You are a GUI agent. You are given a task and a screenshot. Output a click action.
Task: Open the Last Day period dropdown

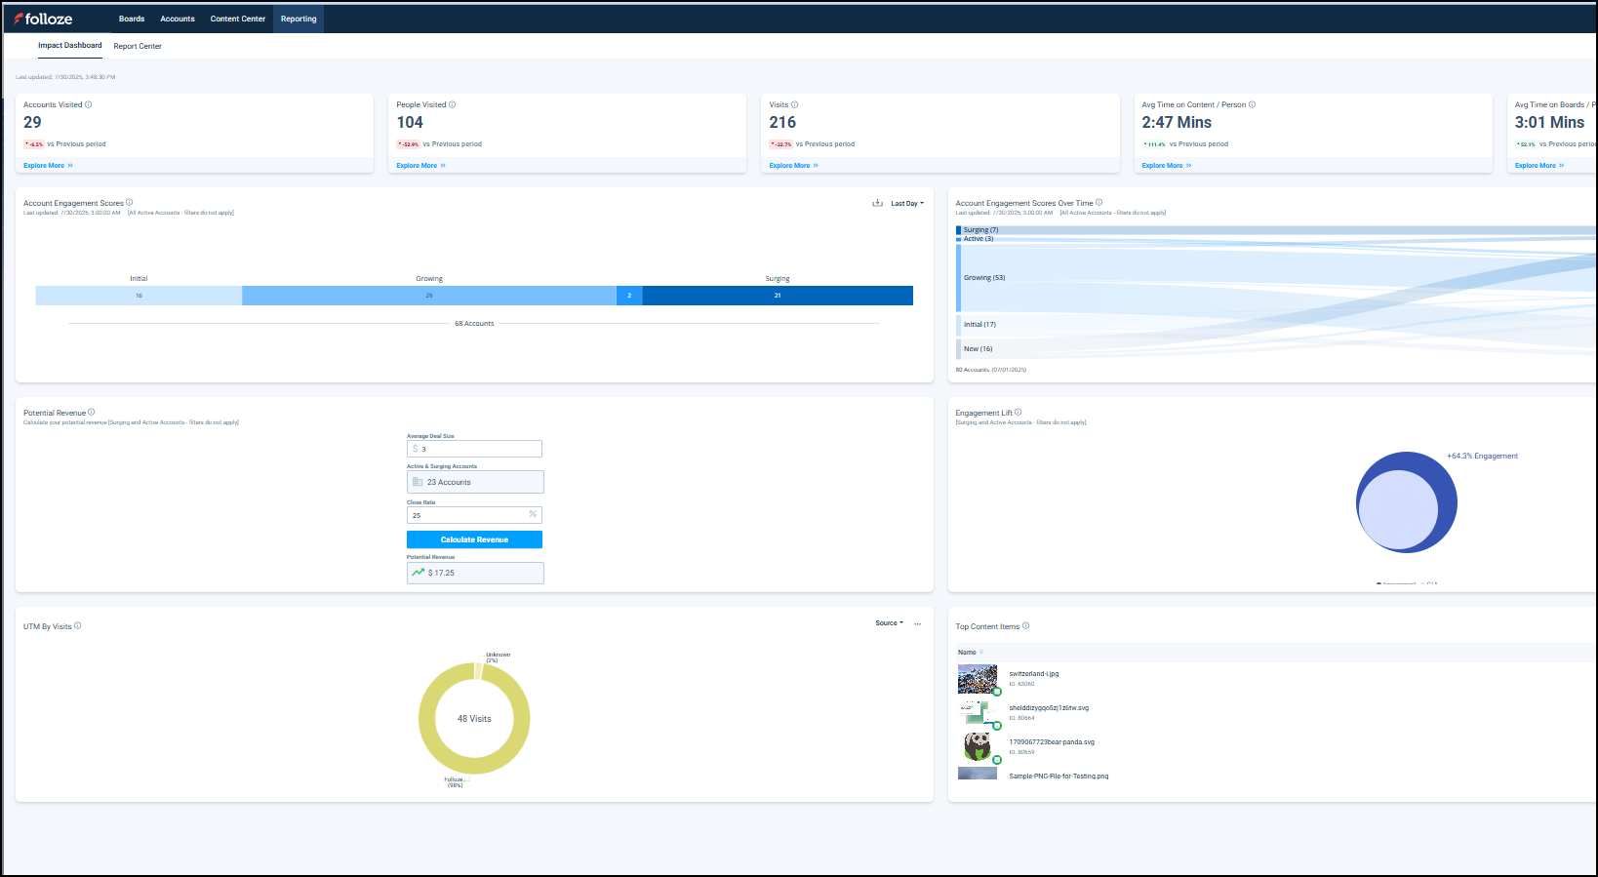coord(906,203)
